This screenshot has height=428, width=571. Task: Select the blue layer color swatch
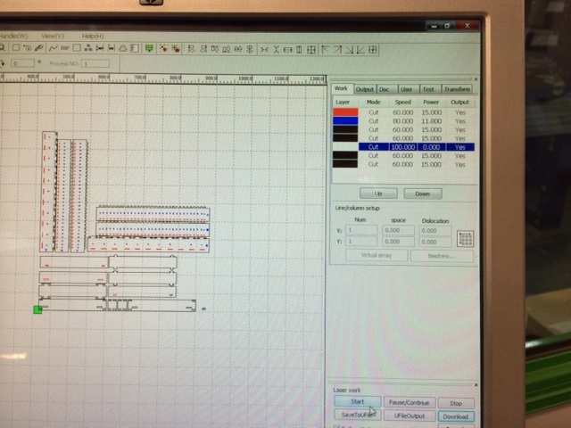345,121
